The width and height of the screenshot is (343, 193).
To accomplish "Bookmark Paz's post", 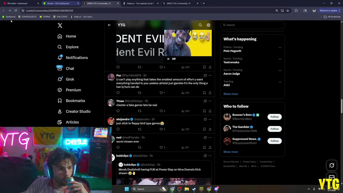I will 204,93.
